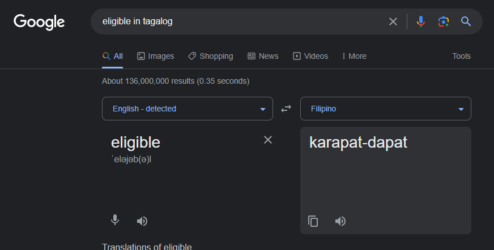The width and height of the screenshot is (494, 250).
Task: Clear the search box text
Action: 393,21
